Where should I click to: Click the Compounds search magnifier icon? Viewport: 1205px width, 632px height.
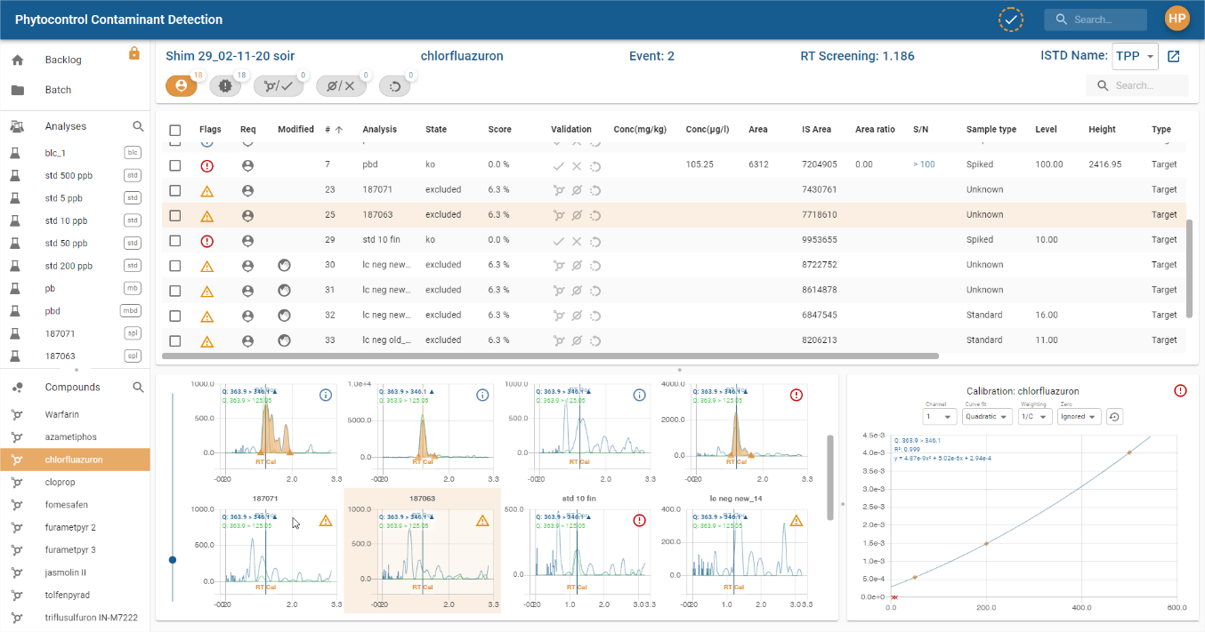pyautogui.click(x=138, y=388)
